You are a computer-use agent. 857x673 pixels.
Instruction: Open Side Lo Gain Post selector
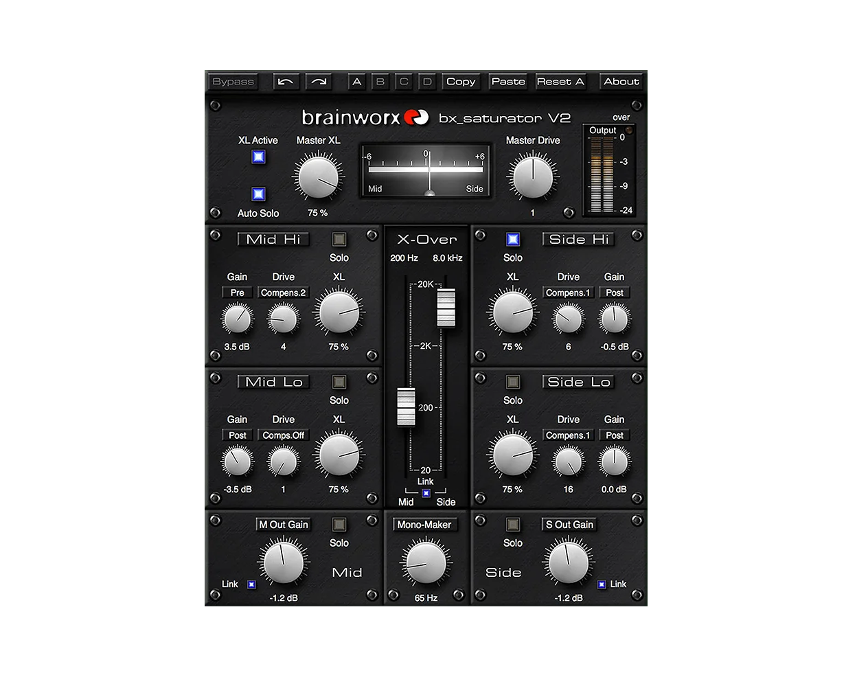[x=615, y=435]
